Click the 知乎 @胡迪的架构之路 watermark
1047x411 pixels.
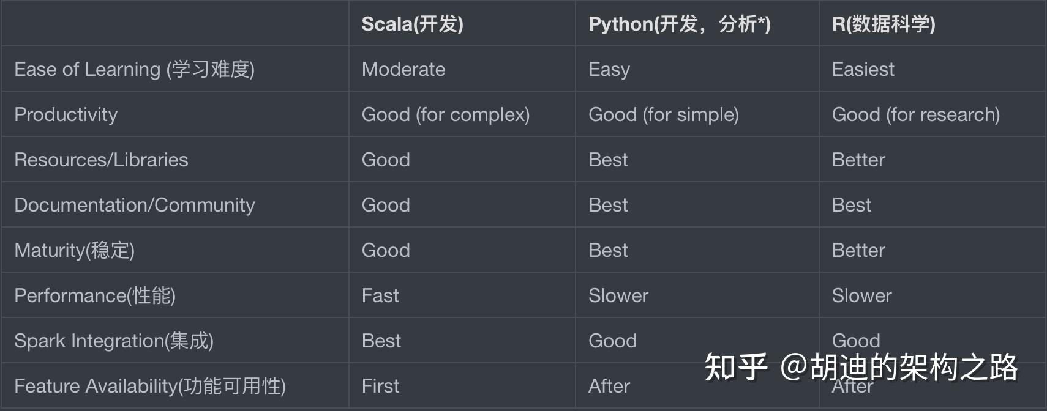[861, 367]
